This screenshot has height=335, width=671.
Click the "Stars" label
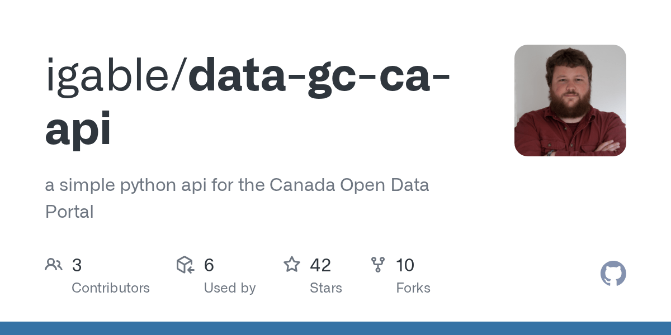[x=326, y=288]
